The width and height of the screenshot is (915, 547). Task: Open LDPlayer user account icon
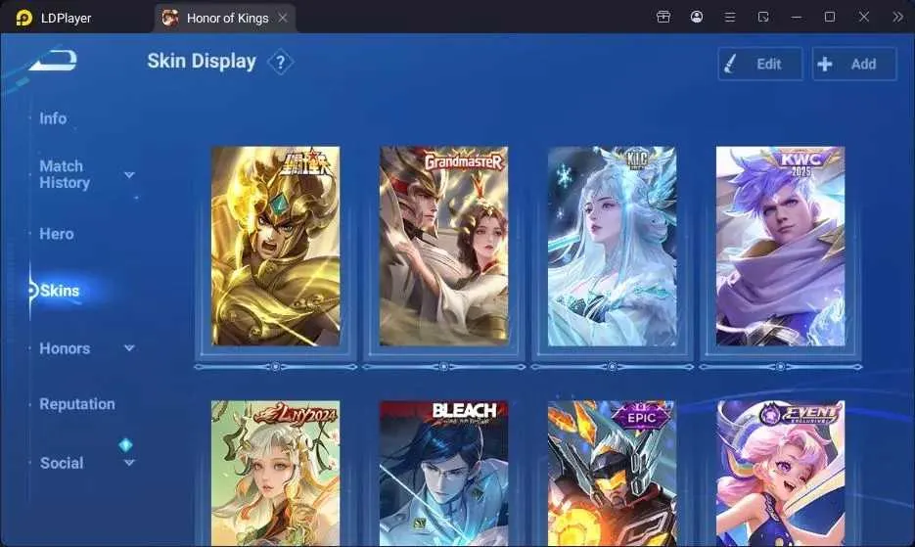coord(696,17)
